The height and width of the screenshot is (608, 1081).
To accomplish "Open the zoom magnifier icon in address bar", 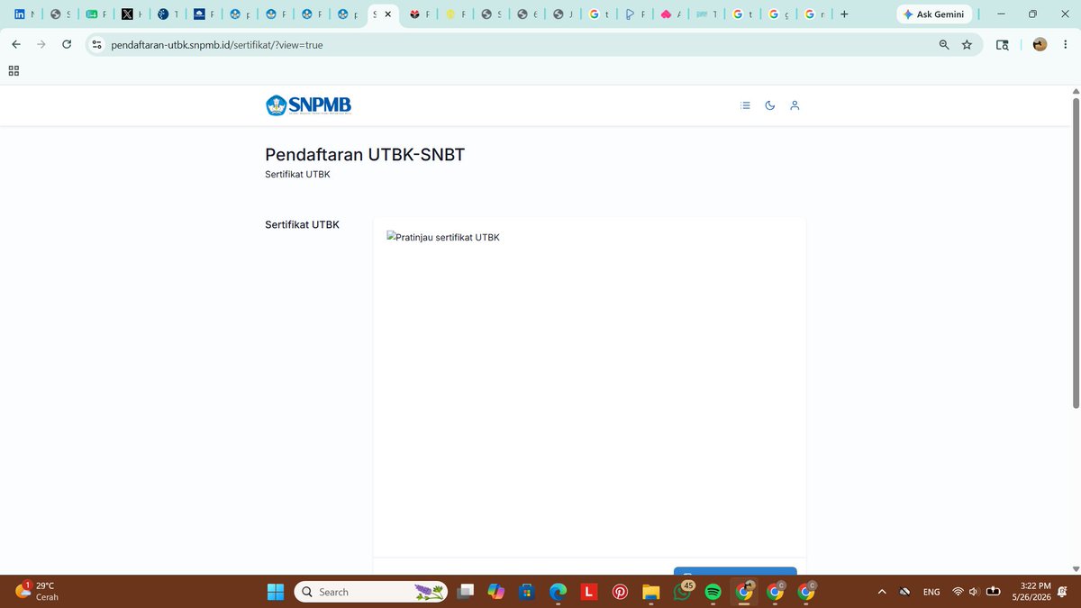I will point(944,44).
